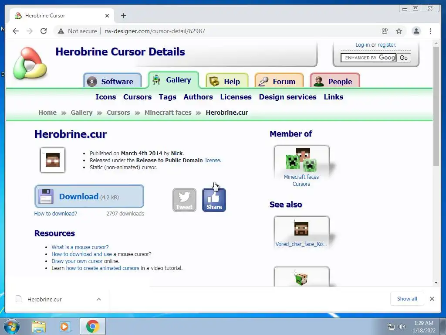Open the People tab

tap(335, 81)
